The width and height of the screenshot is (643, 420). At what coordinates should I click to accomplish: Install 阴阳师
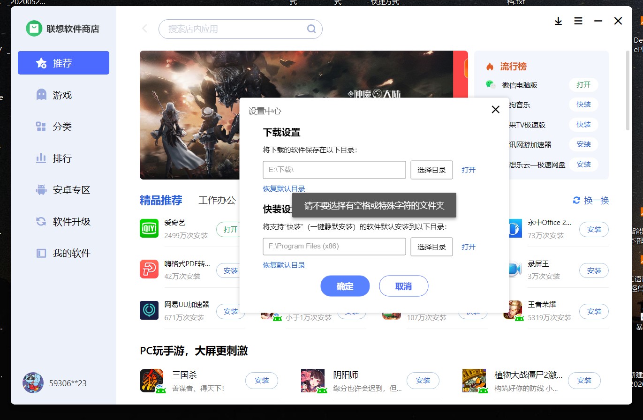(x=423, y=381)
